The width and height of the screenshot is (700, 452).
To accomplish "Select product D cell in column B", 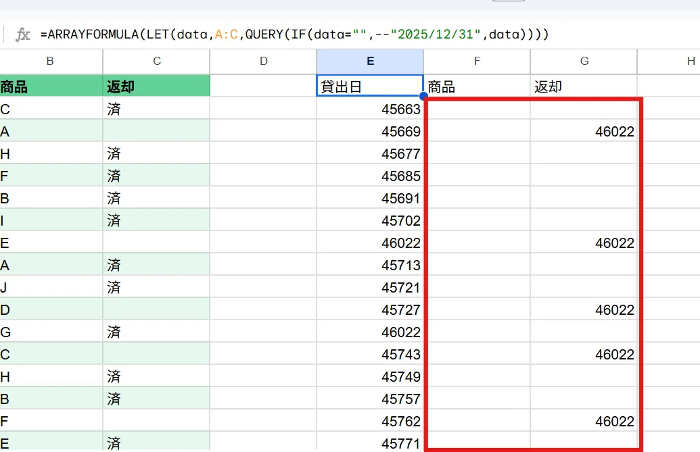I will 51,309.
